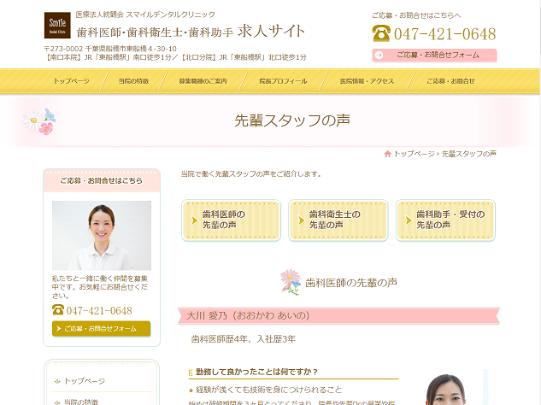Open 医院情報・アクセス navigation item
The image size is (541, 405).
(367, 81)
